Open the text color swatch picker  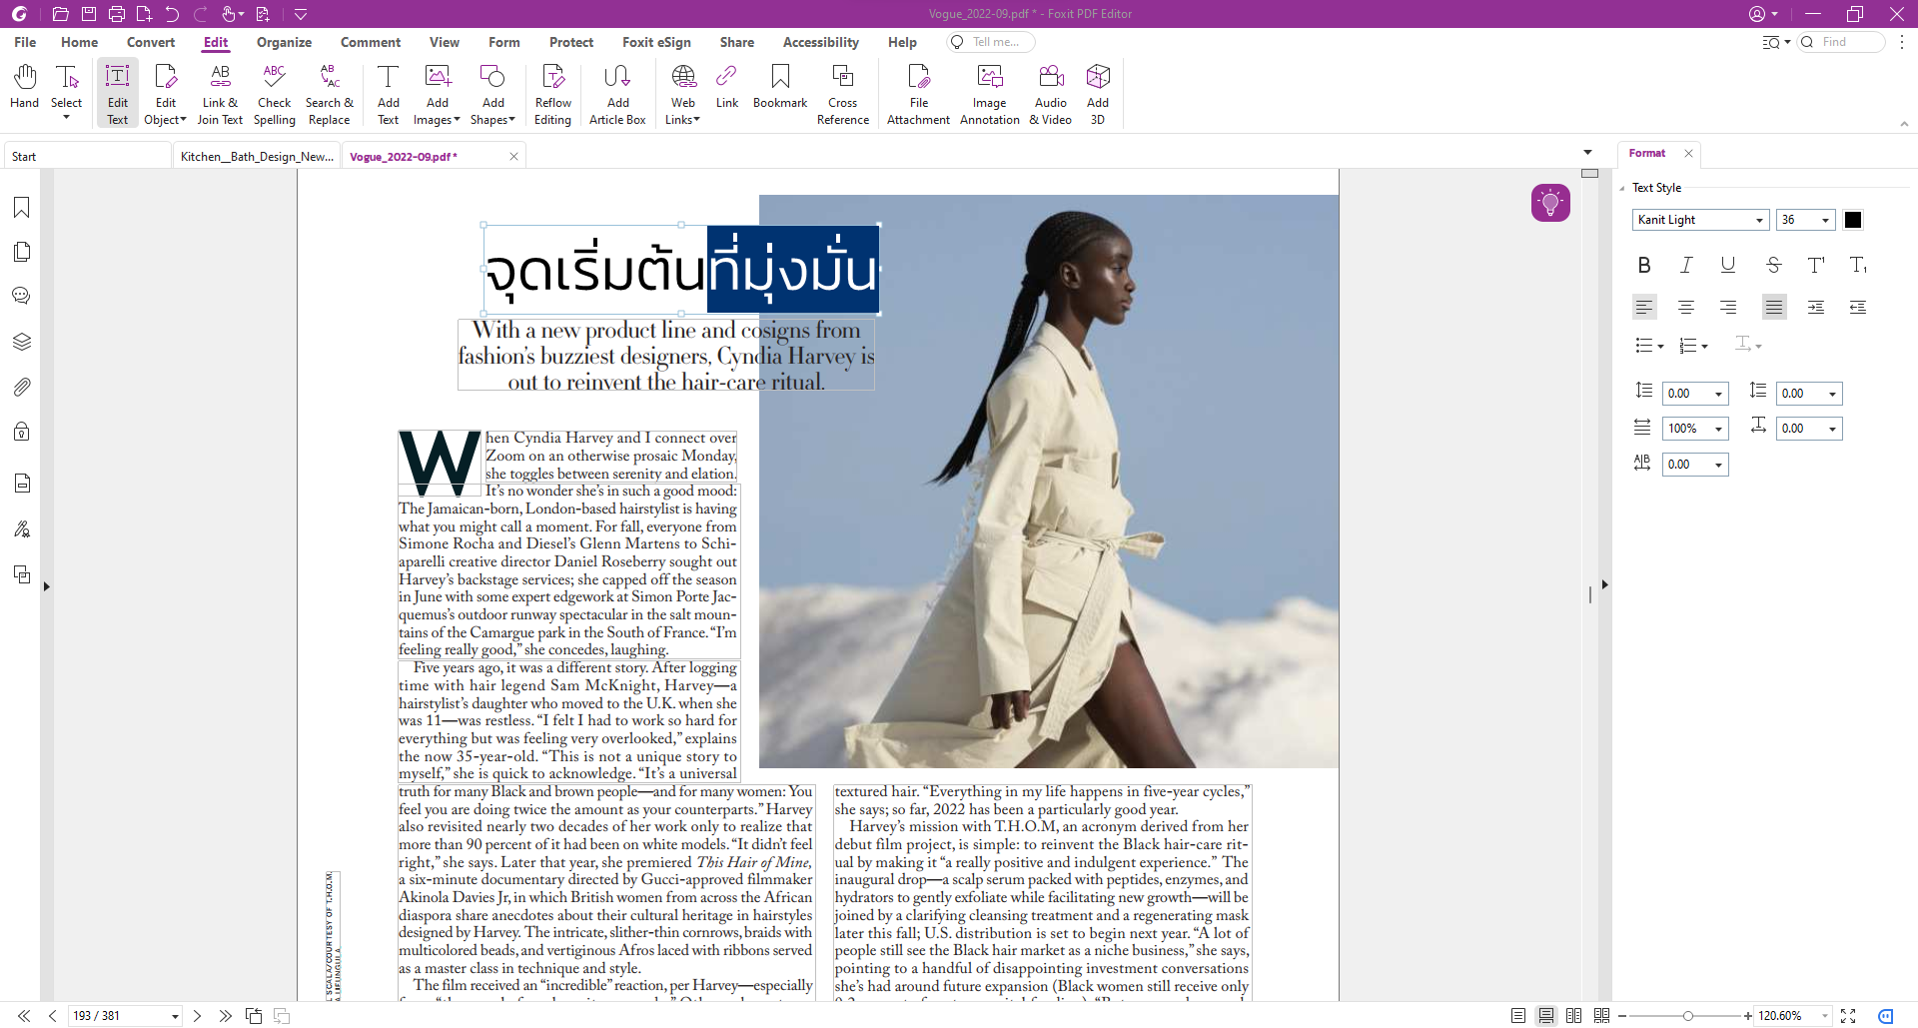(1853, 219)
